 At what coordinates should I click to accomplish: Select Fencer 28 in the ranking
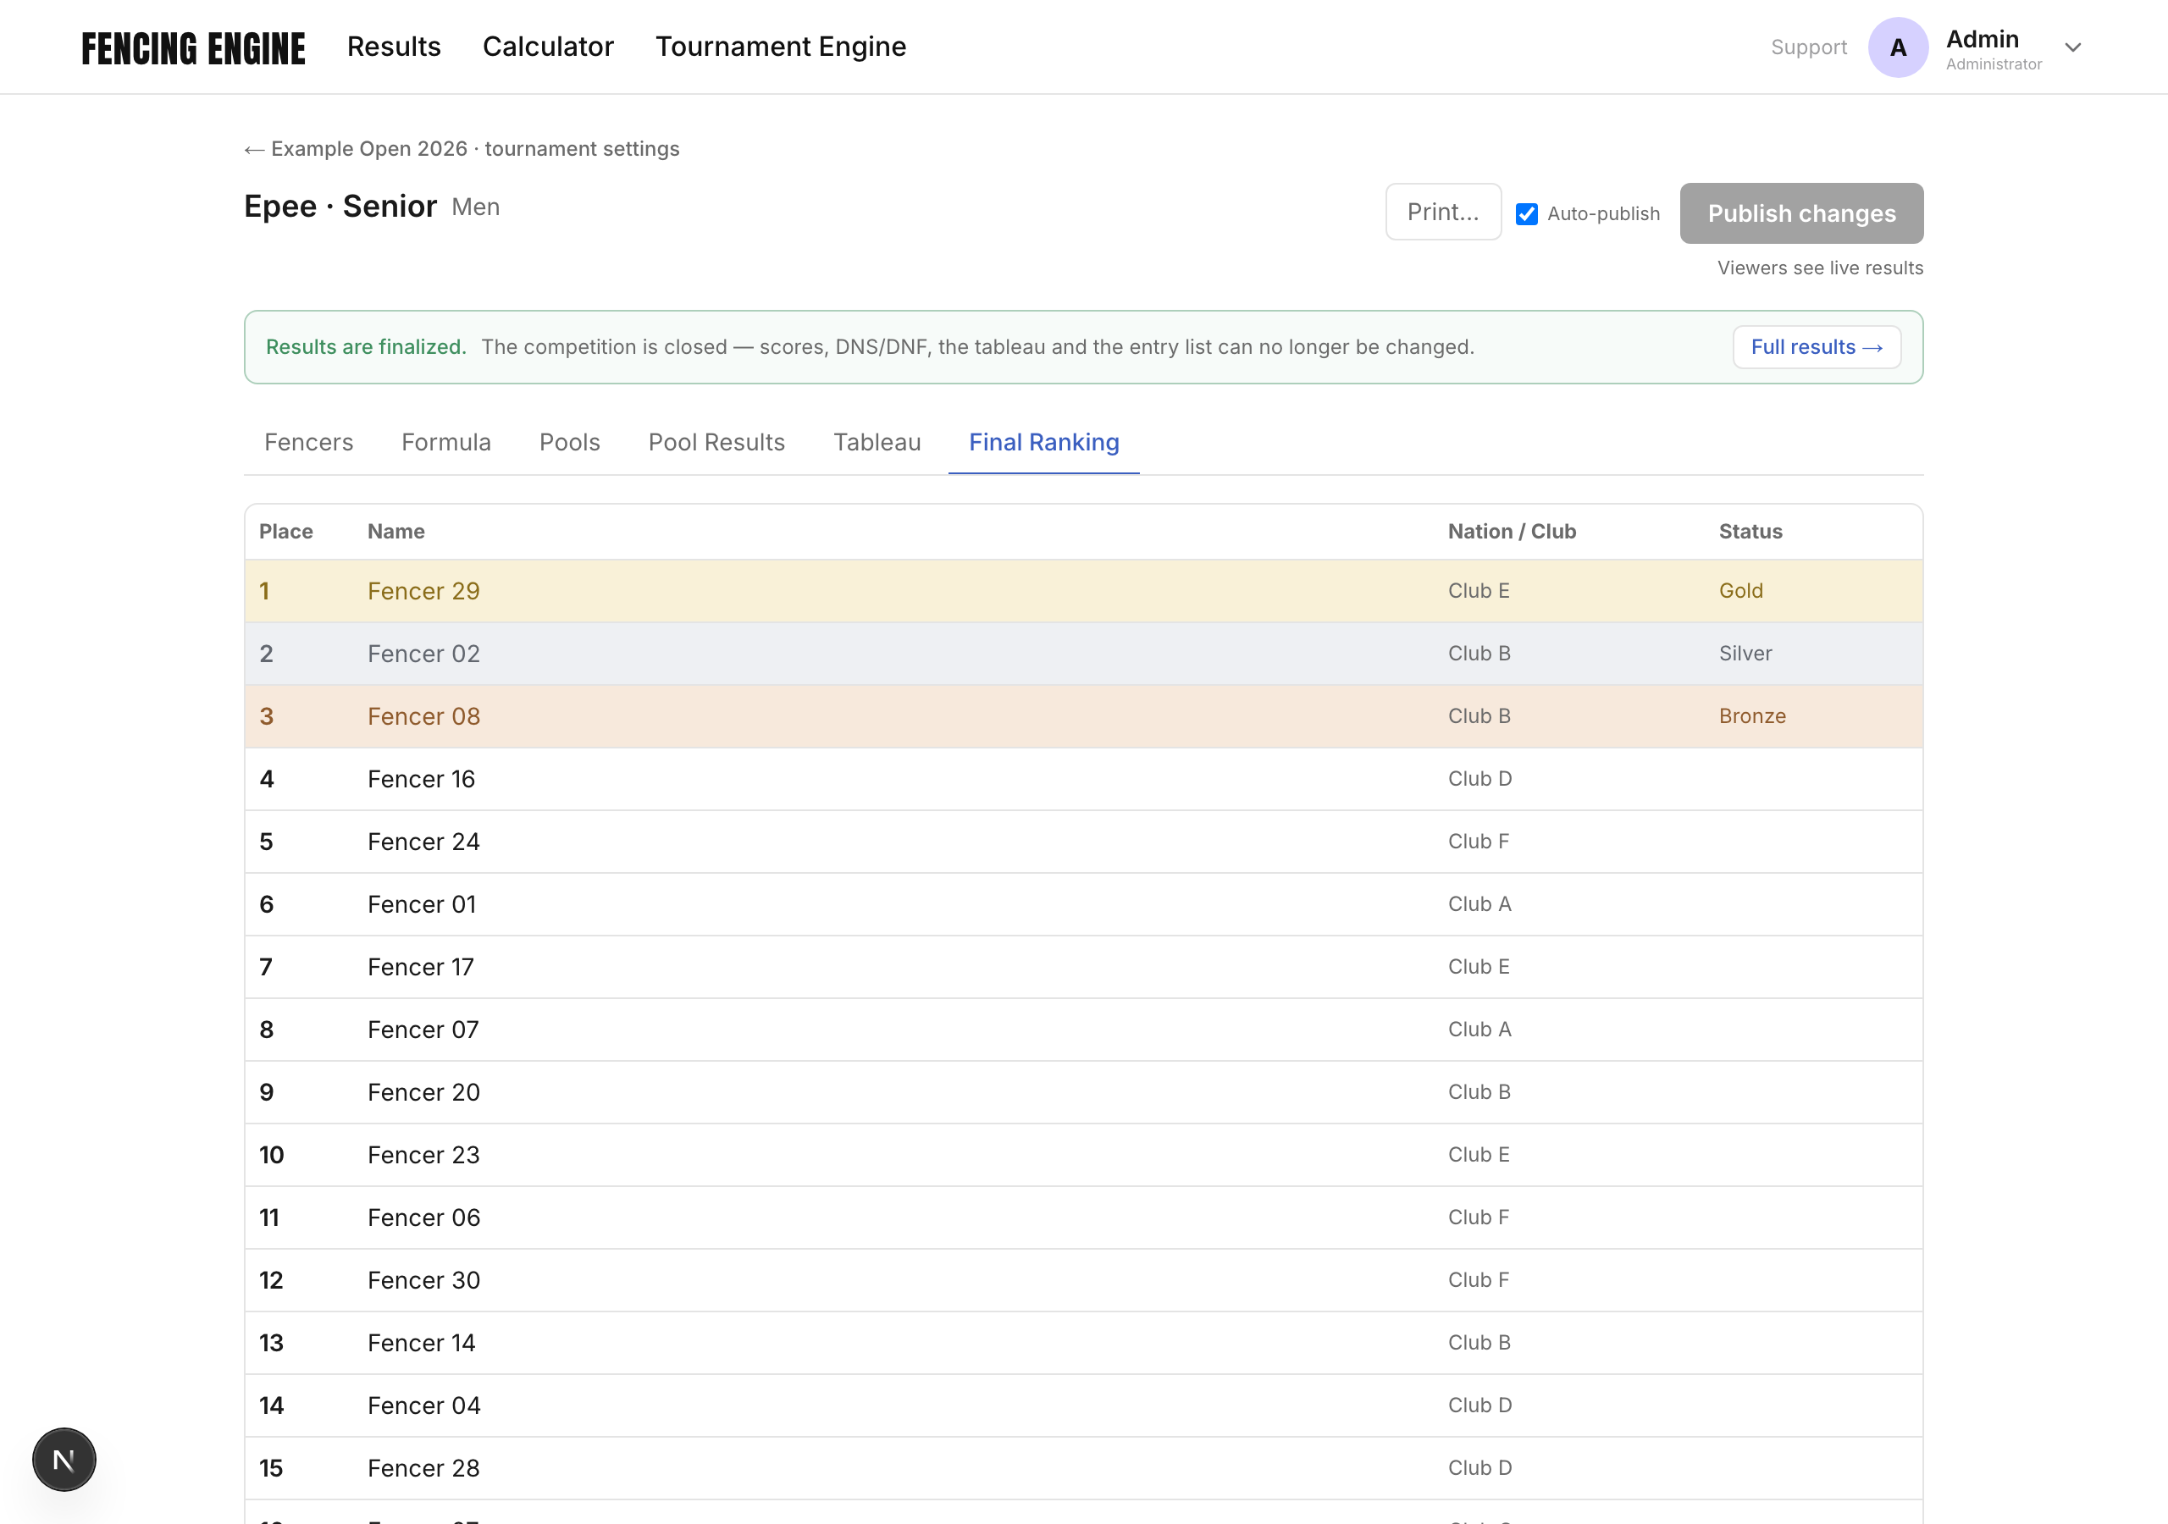424,1468
